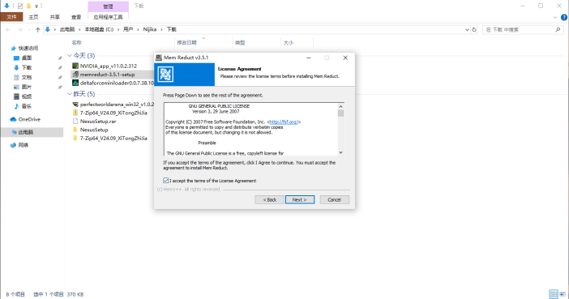569x299 pixels.
Task: Open the fsf.org hyperlink in license
Action: (284, 122)
